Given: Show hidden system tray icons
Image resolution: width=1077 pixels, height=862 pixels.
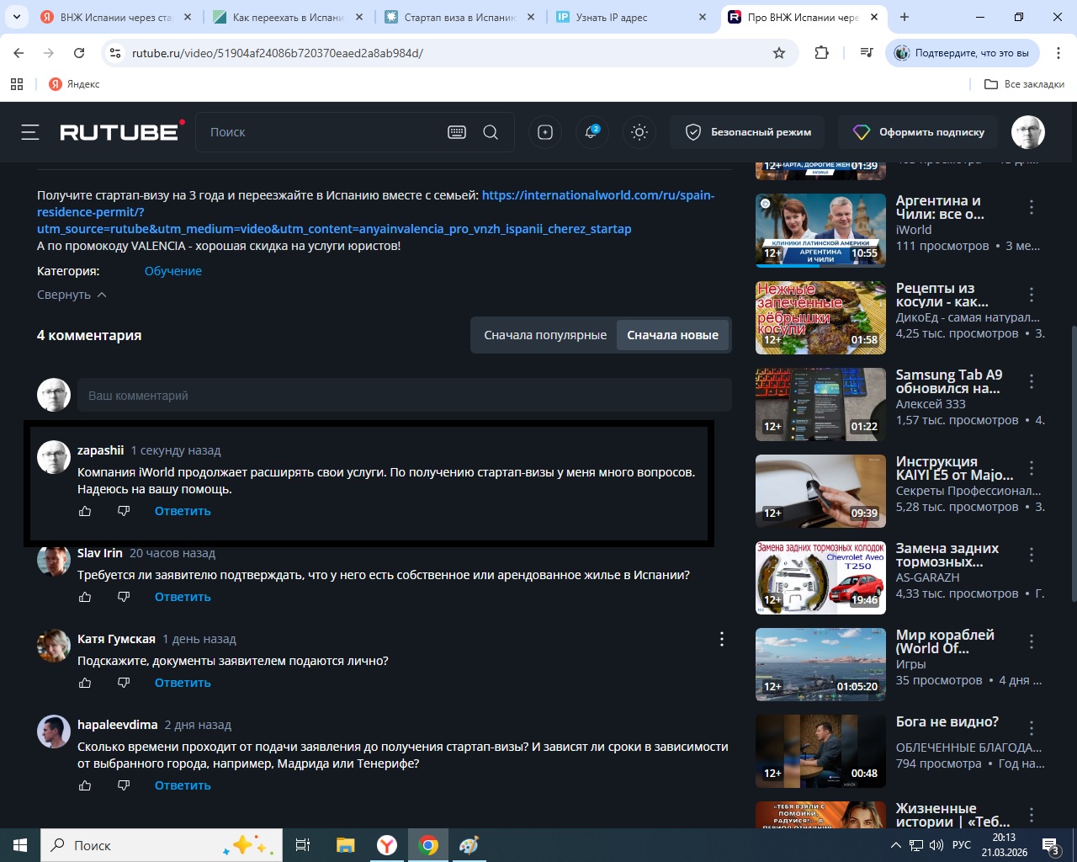Looking at the screenshot, I should pyautogui.click(x=895, y=845).
